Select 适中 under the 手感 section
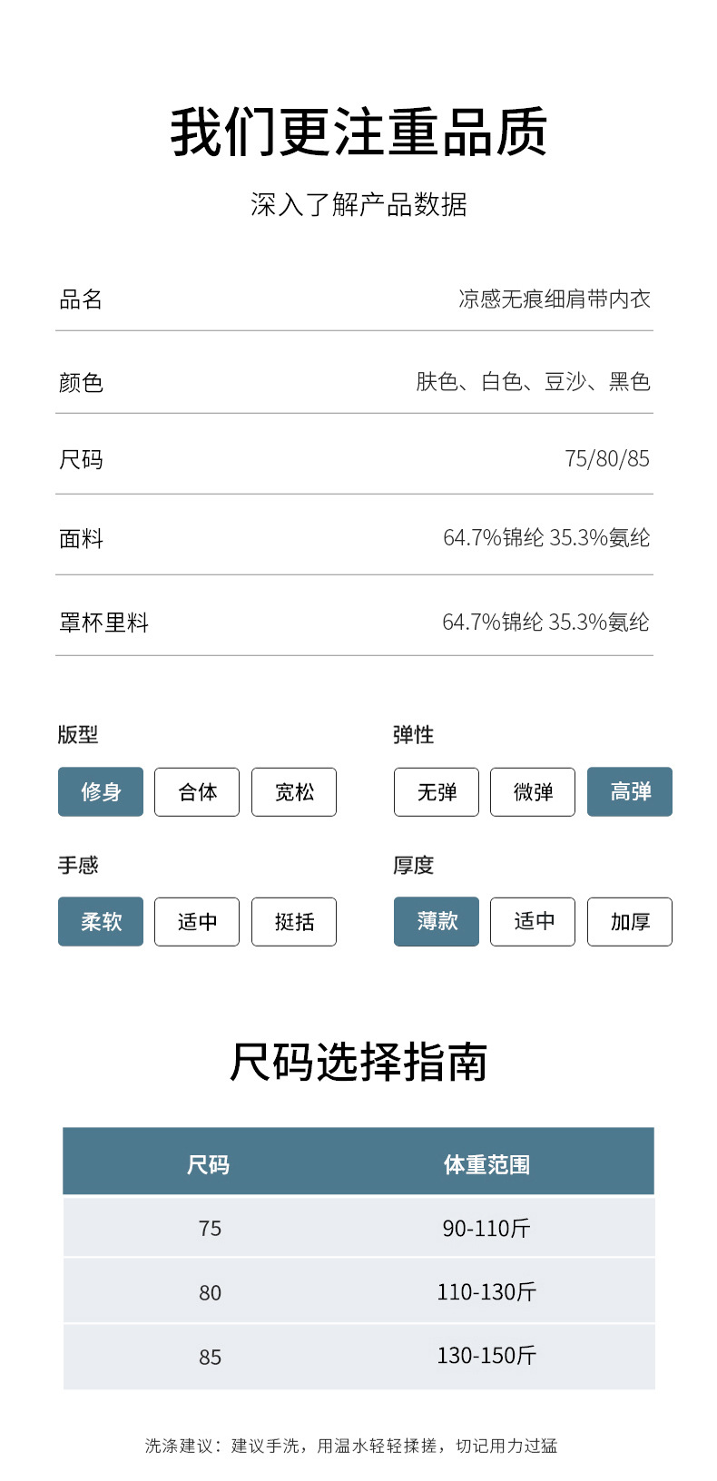Image resolution: width=717 pixels, height=1481 pixels. coord(197,922)
